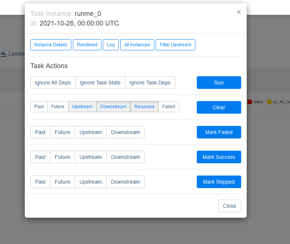Mark Skipped the task instance

click(x=219, y=182)
